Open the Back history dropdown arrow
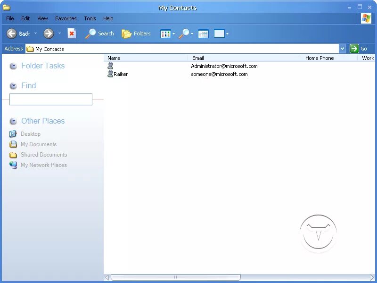This screenshot has width=377, height=283. tap(36, 33)
